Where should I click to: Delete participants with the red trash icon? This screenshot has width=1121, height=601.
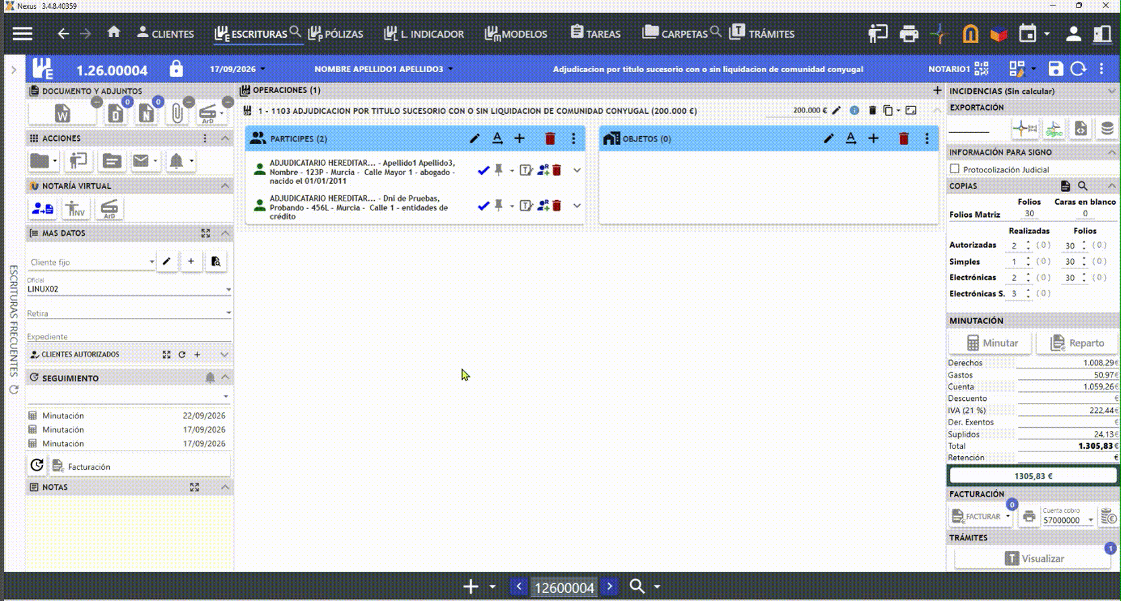coord(550,138)
